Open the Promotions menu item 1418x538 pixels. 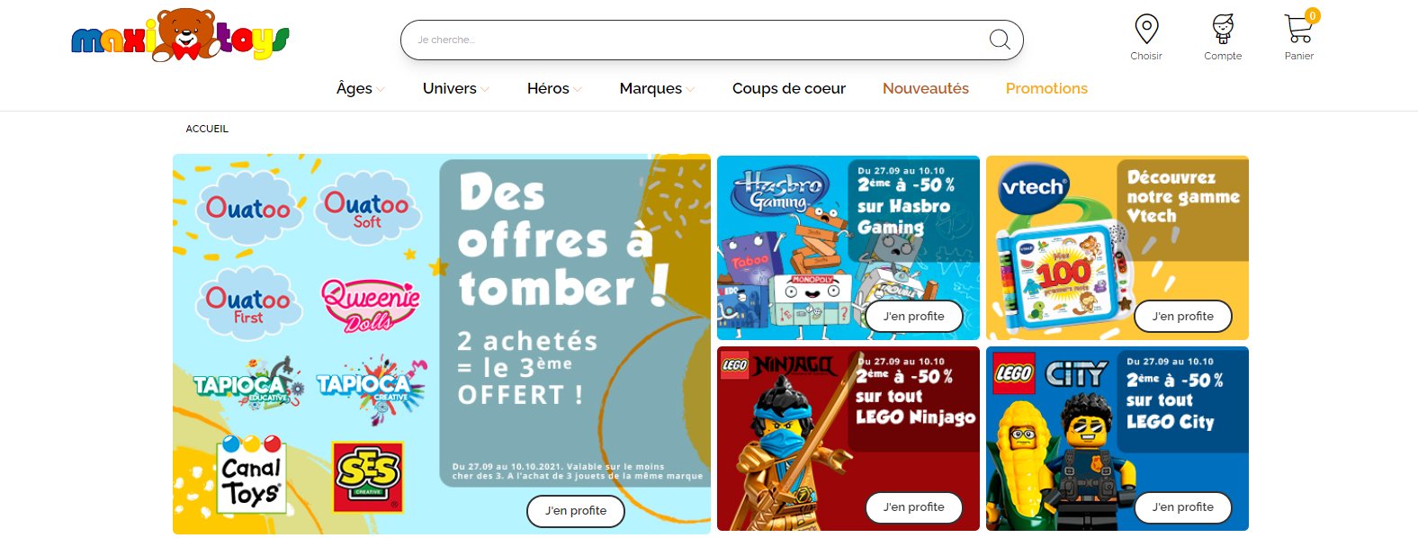(1046, 88)
